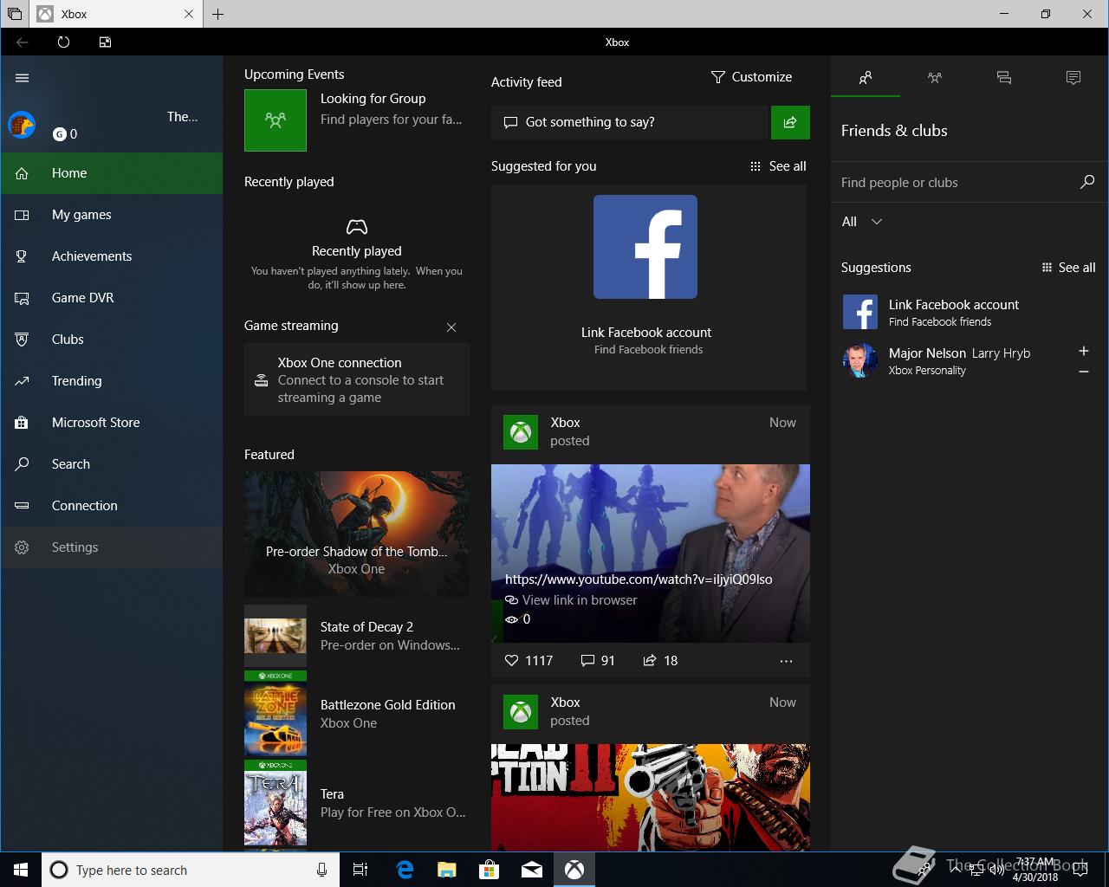Open the profile avatar picture
Image resolution: width=1109 pixels, height=887 pixels.
pos(22,126)
